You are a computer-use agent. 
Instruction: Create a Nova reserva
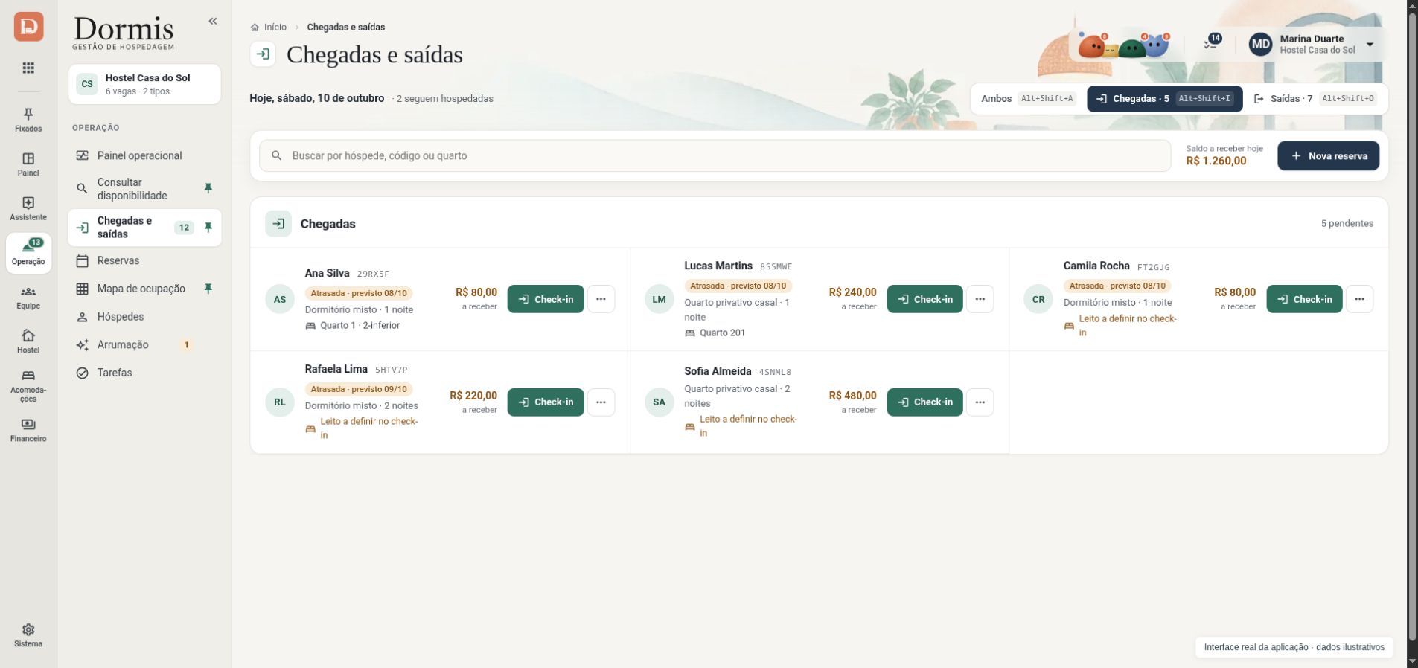tap(1328, 156)
